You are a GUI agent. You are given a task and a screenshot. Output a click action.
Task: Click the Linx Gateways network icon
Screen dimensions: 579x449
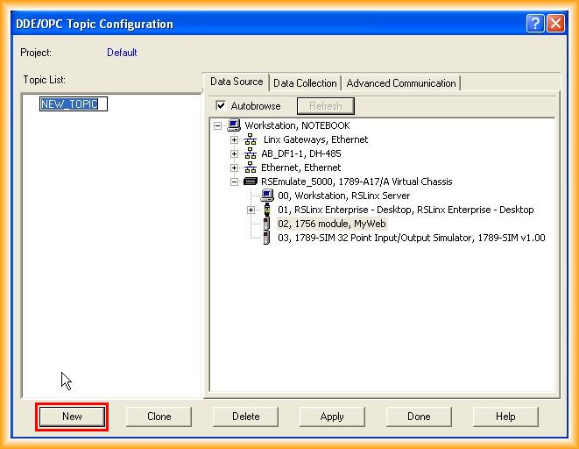click(251, 139)
